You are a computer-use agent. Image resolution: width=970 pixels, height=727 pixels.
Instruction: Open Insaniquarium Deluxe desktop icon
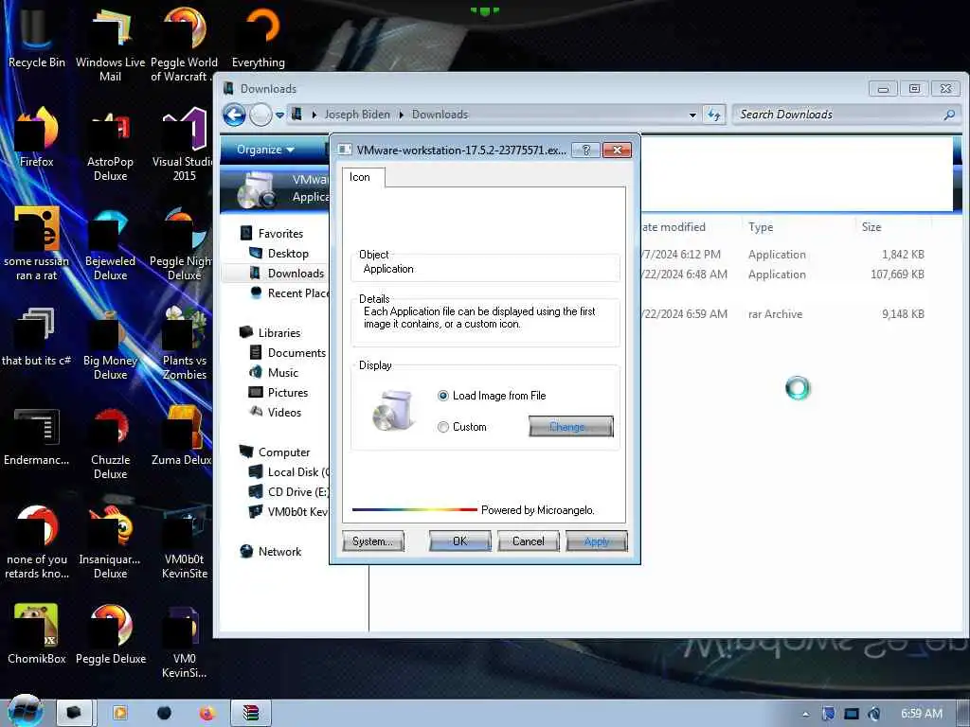click(110, 542)
